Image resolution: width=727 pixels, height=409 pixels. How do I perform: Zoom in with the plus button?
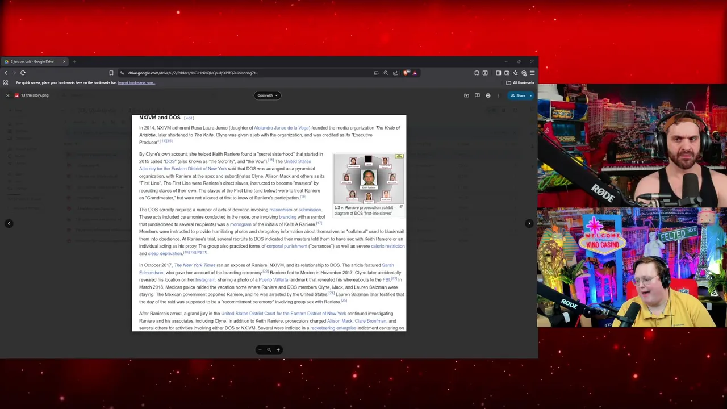[278, 350]
